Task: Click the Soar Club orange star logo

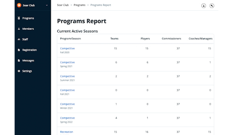Action: [x=19, y=5]
